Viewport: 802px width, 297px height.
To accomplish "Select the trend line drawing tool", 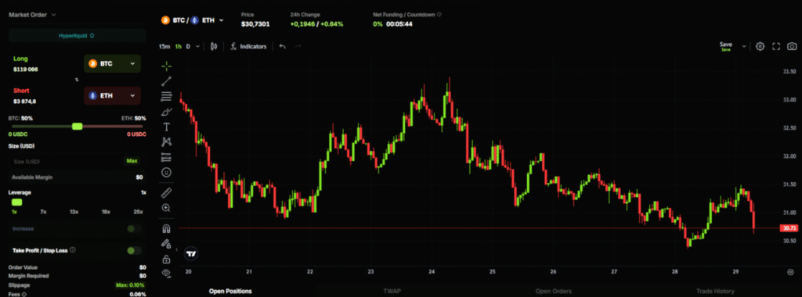I will click(x=166, y=81).
